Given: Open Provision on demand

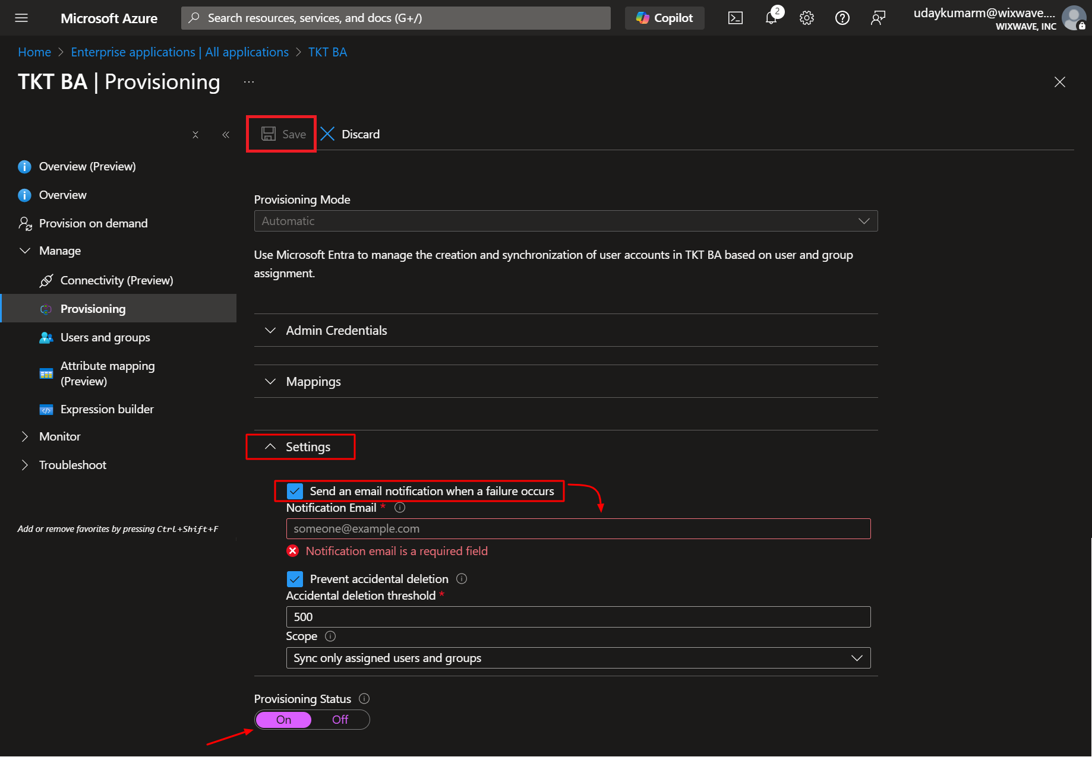Looking at the screenshot, I should point(93,223).
